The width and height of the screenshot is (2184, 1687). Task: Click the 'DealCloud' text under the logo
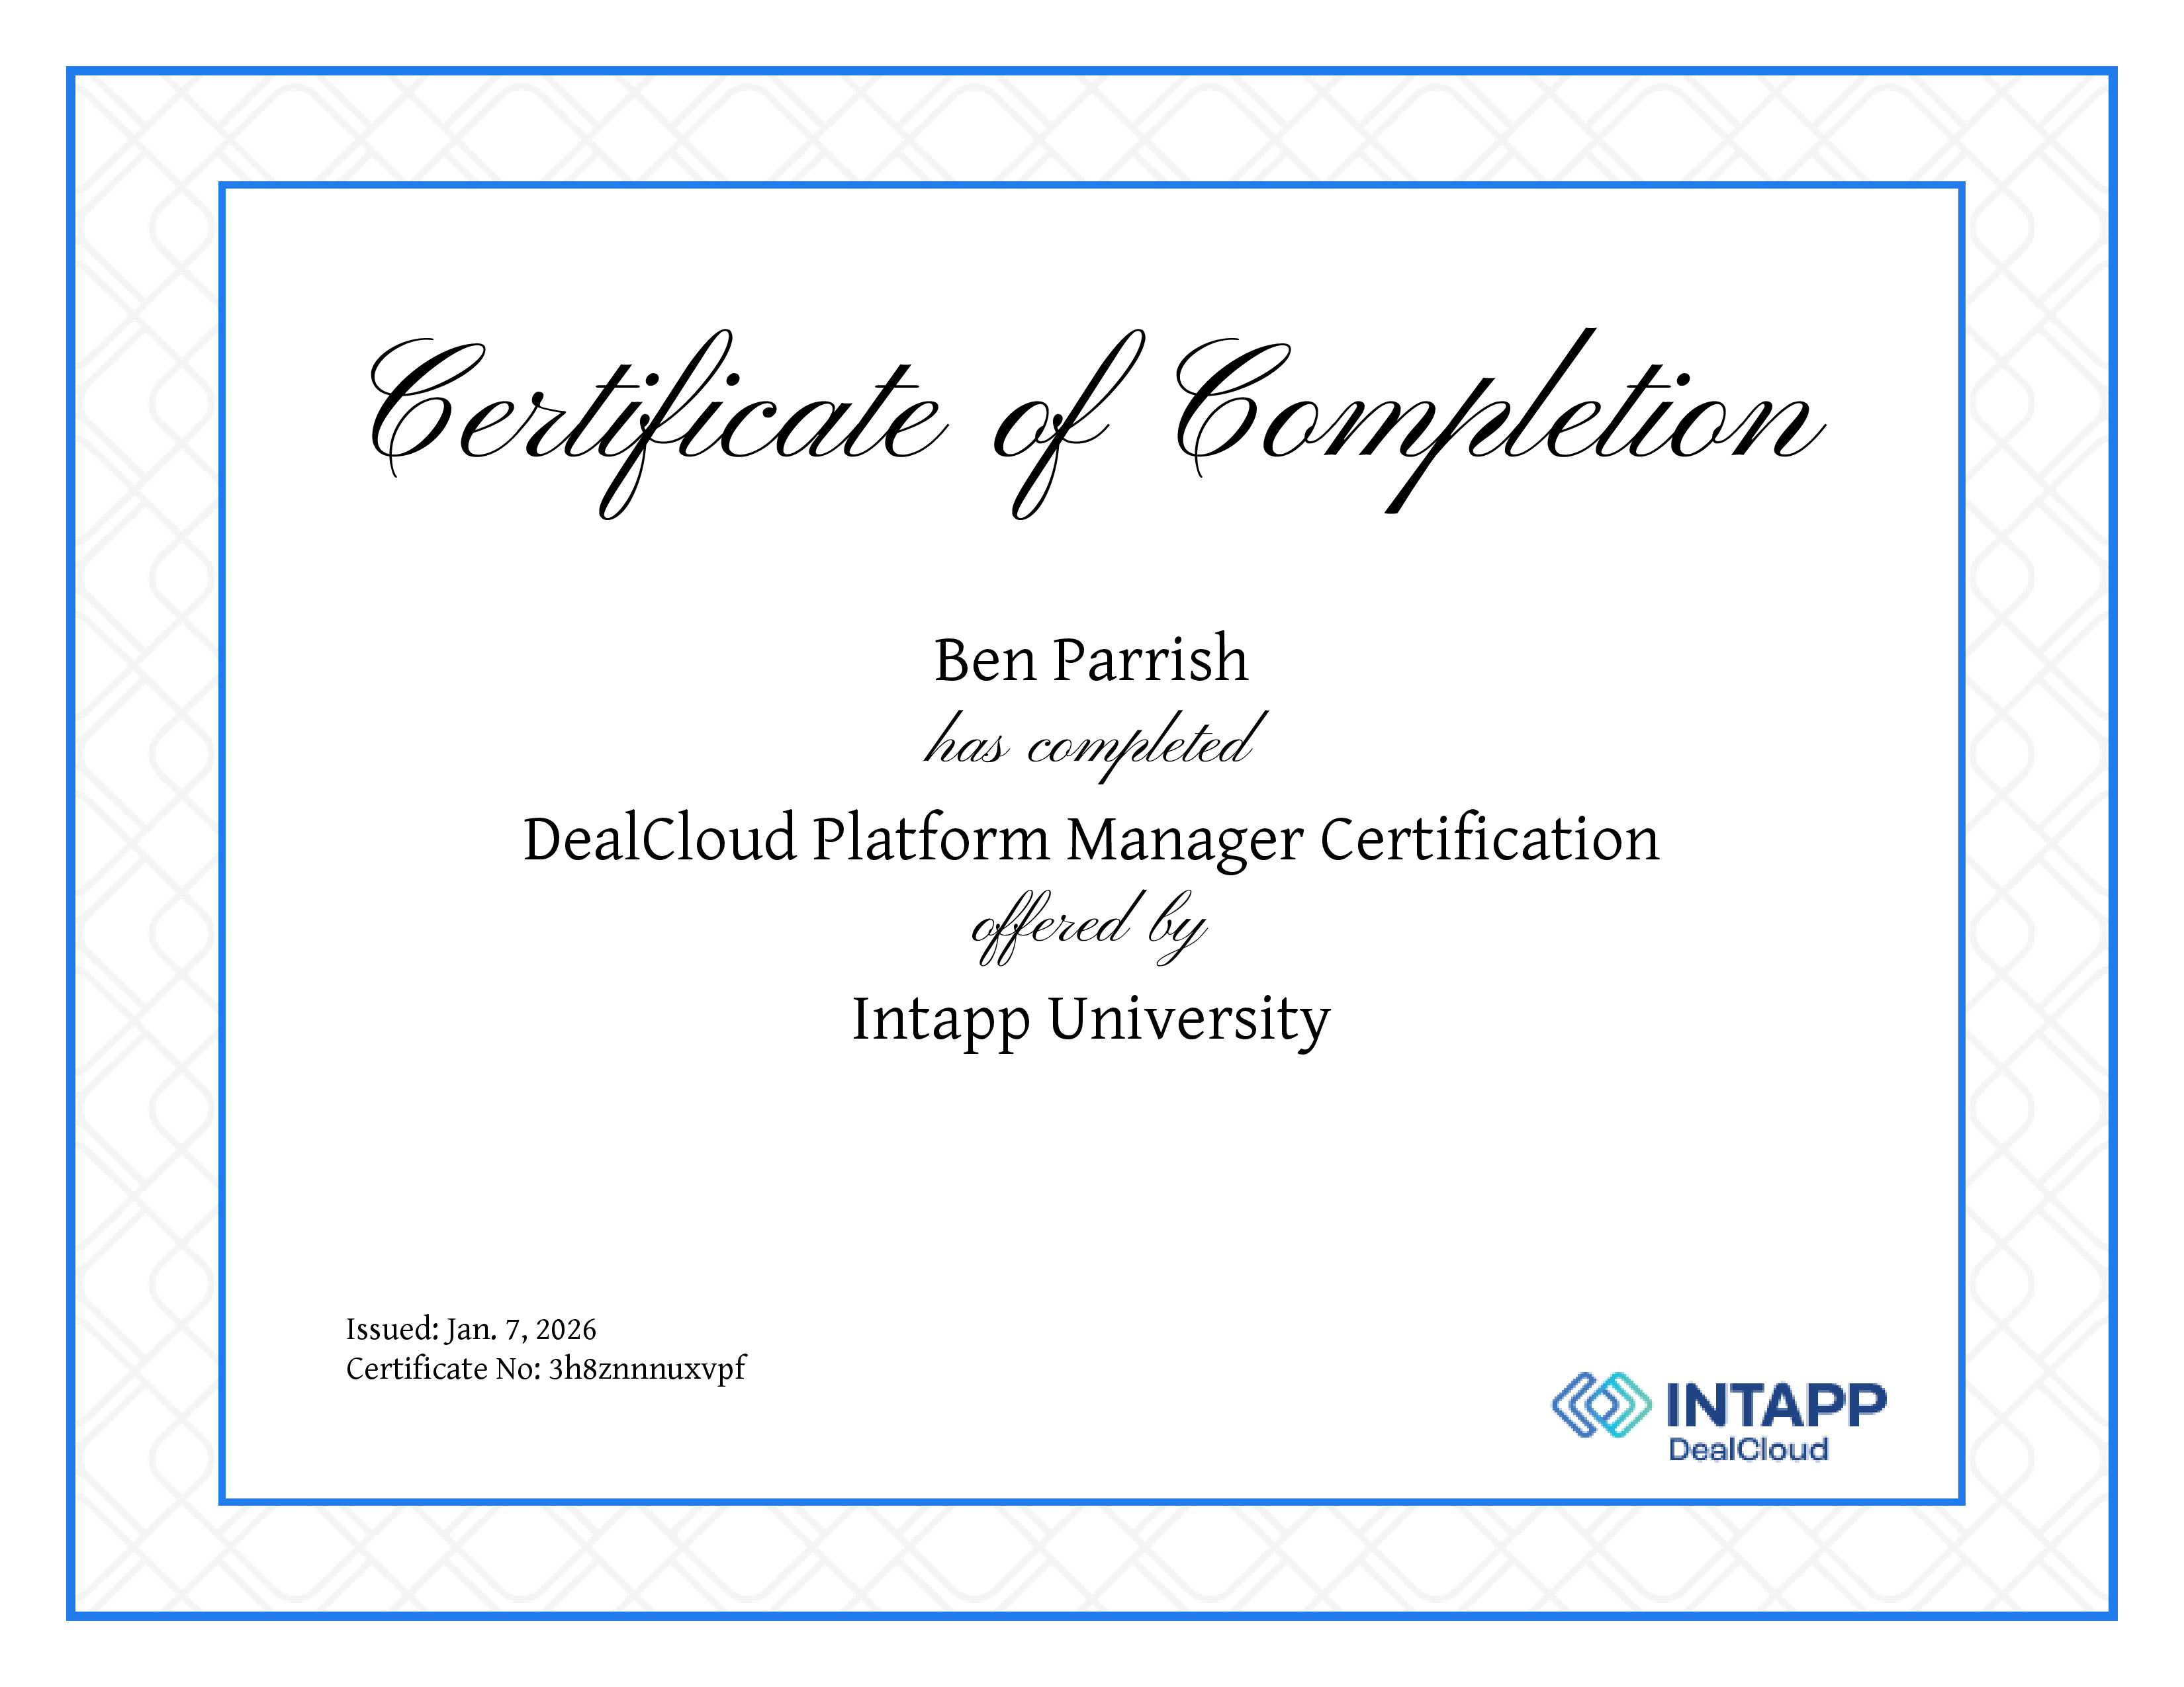[x=1749, y=1450]
